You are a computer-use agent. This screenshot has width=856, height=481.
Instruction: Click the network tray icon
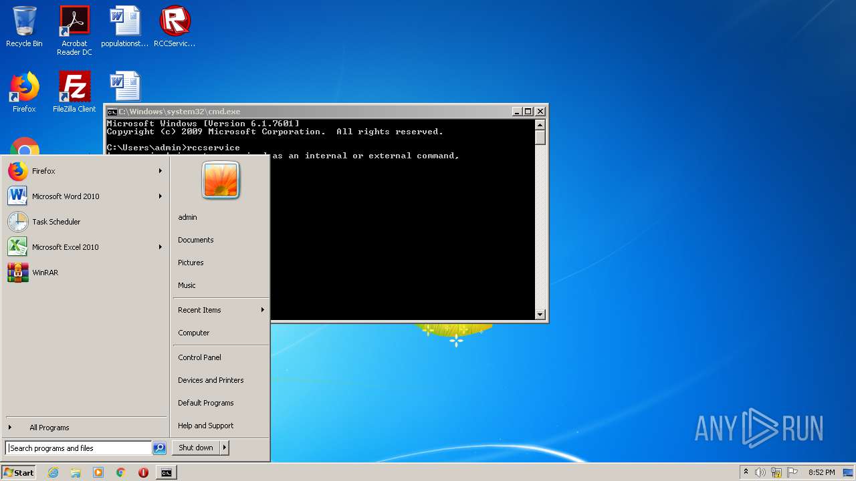tap(776, 472)
